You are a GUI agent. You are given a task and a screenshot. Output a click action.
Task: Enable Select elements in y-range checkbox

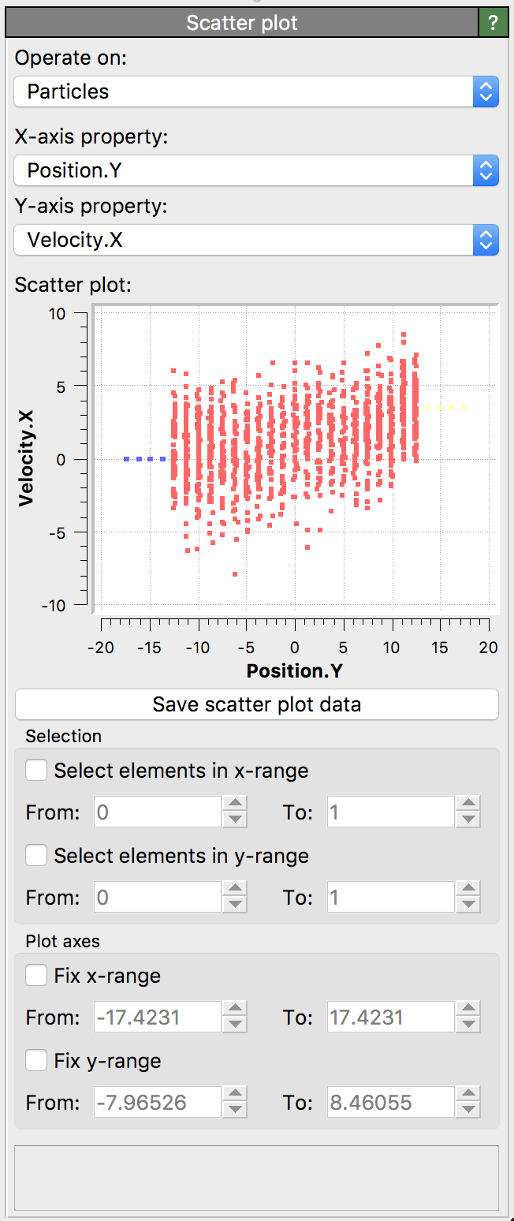[36, 855]
